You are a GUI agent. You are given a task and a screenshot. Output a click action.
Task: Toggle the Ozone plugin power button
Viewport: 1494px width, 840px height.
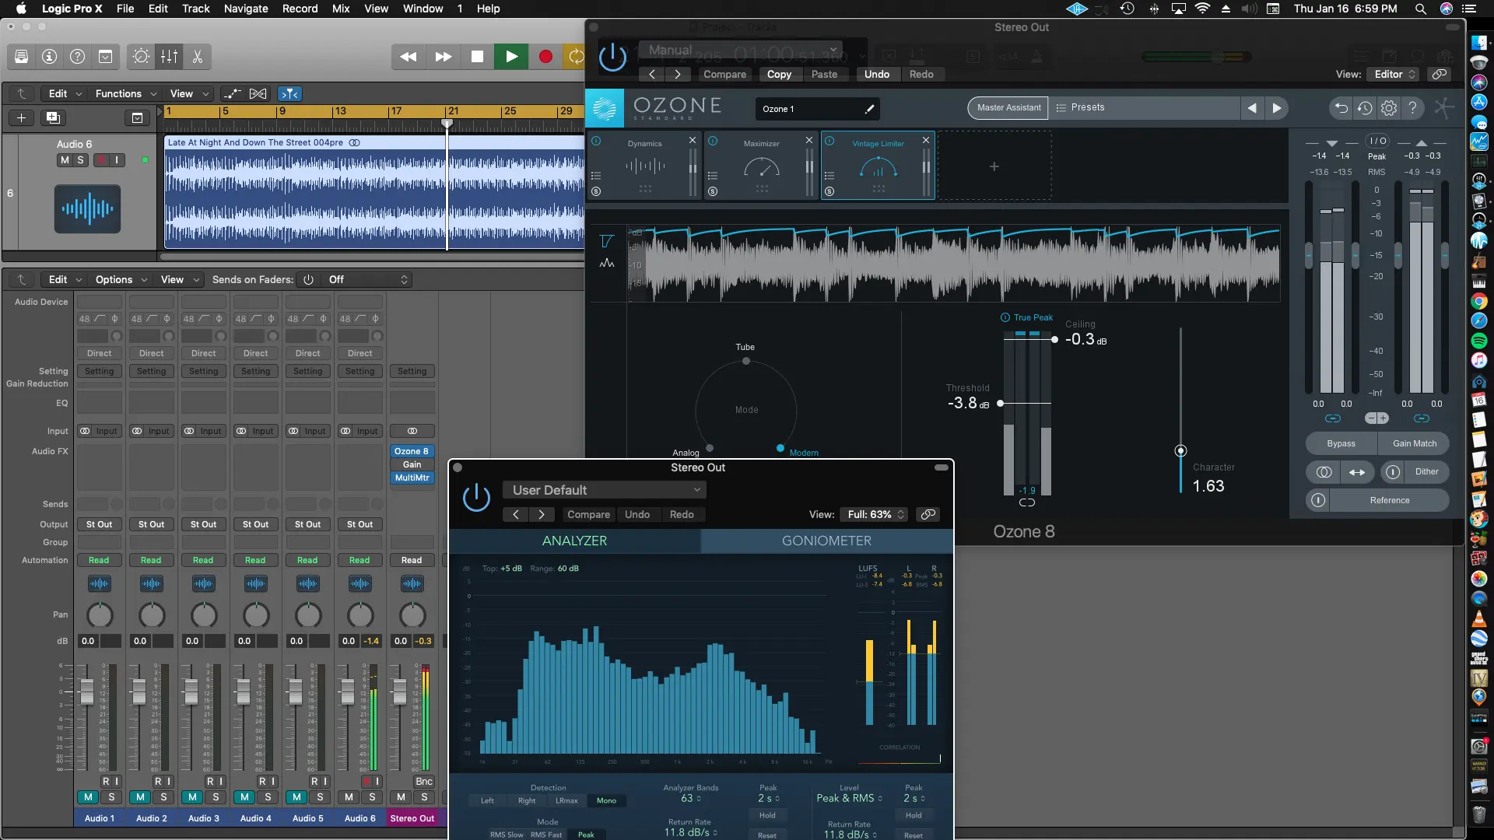[x=612, y=58]
